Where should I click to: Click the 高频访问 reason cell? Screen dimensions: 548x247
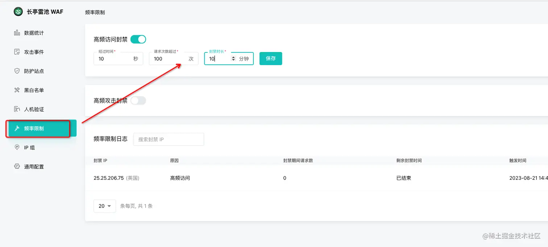(180, 178)
